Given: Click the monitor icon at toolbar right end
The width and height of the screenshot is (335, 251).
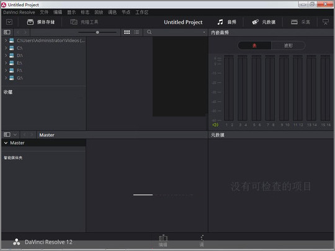Looking at the screenshot, I should 326,22.
